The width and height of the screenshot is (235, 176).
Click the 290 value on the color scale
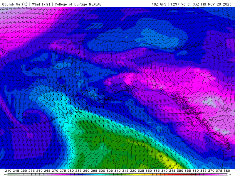click(86, 171)
